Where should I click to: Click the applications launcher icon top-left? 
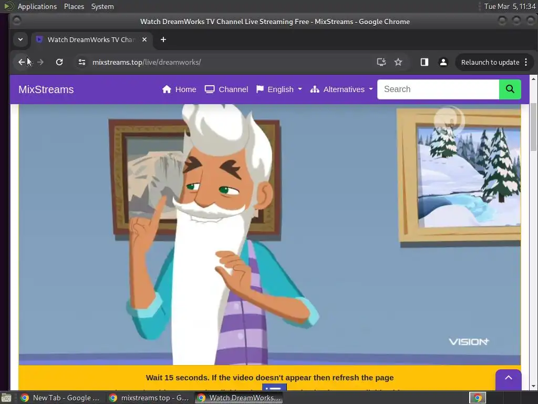pos(8,6)
